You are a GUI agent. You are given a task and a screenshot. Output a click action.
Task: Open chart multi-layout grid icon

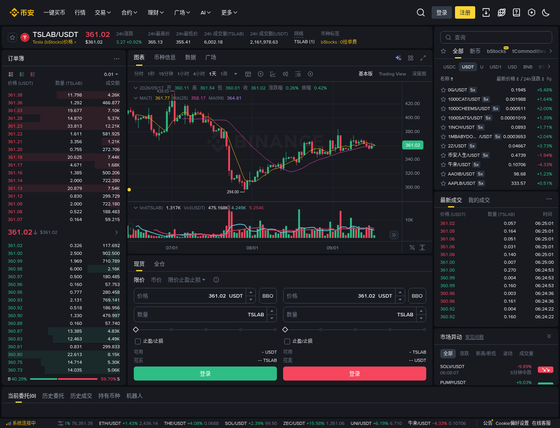pyautogui.click(x=411, y=58)
